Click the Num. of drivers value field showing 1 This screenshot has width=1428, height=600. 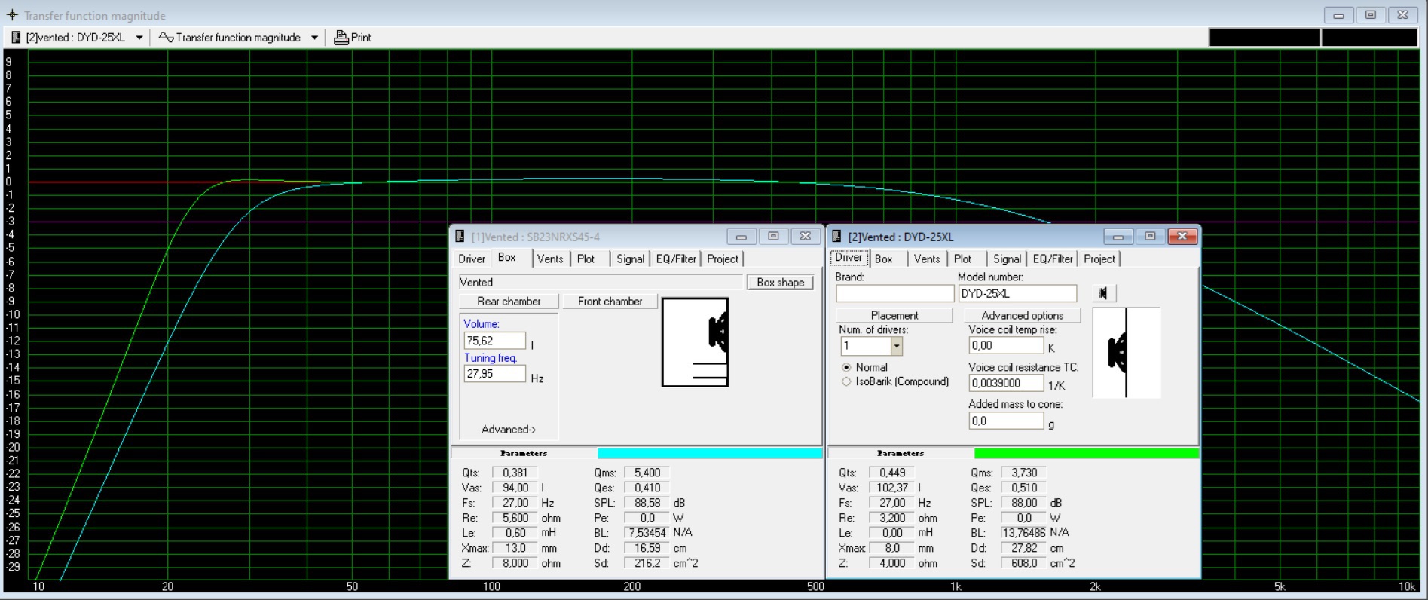tap(866, 346)
